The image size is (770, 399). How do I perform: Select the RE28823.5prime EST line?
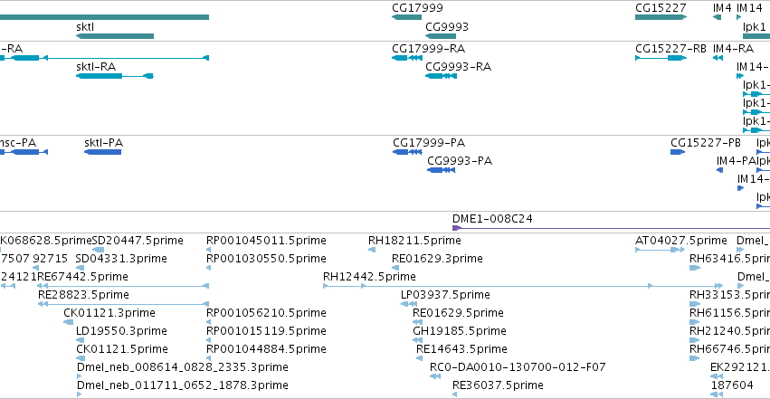(x=123, y=304)
